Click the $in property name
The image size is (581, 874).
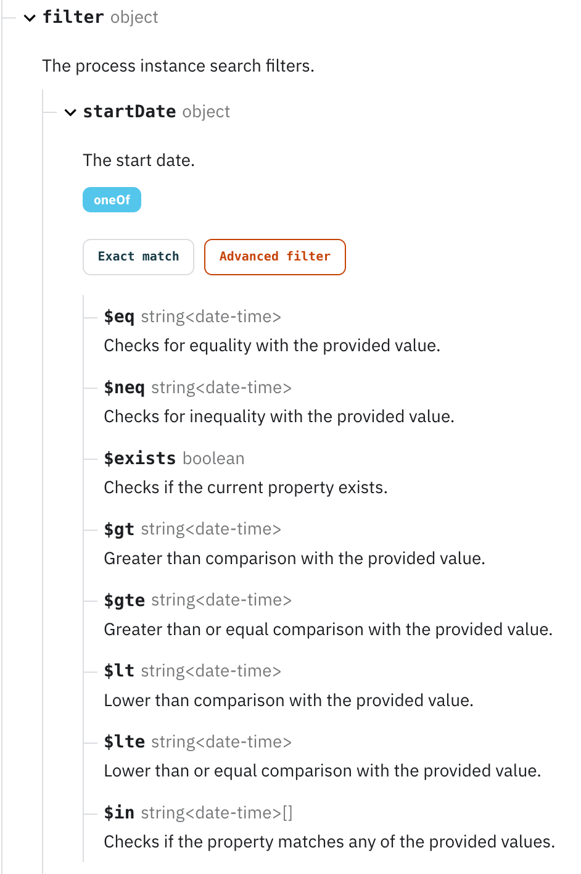(x=119, y=813)
